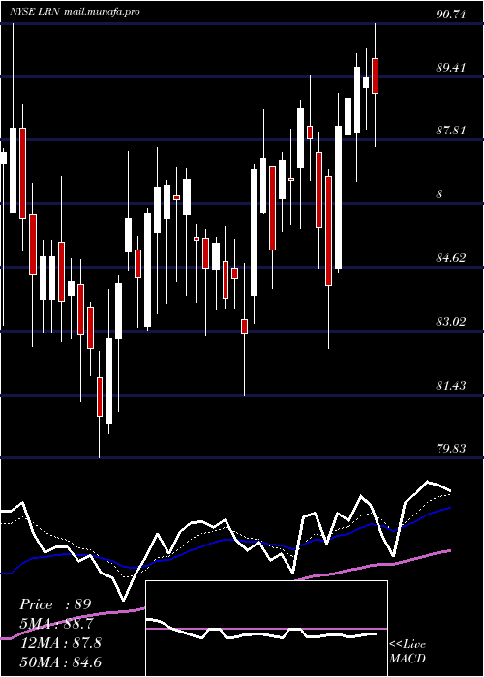
Task: Click the 90.74 price axis label
Action: pyautogui.click(x=451, y=15)
